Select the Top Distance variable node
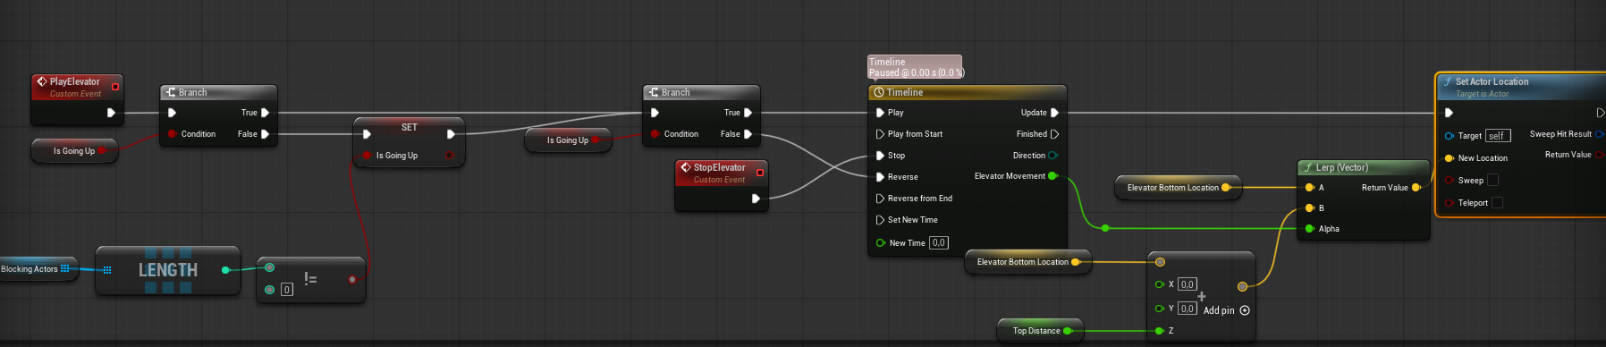Screen dimensions: 1606x347 pyautogui.click(x=1041, y=331)
